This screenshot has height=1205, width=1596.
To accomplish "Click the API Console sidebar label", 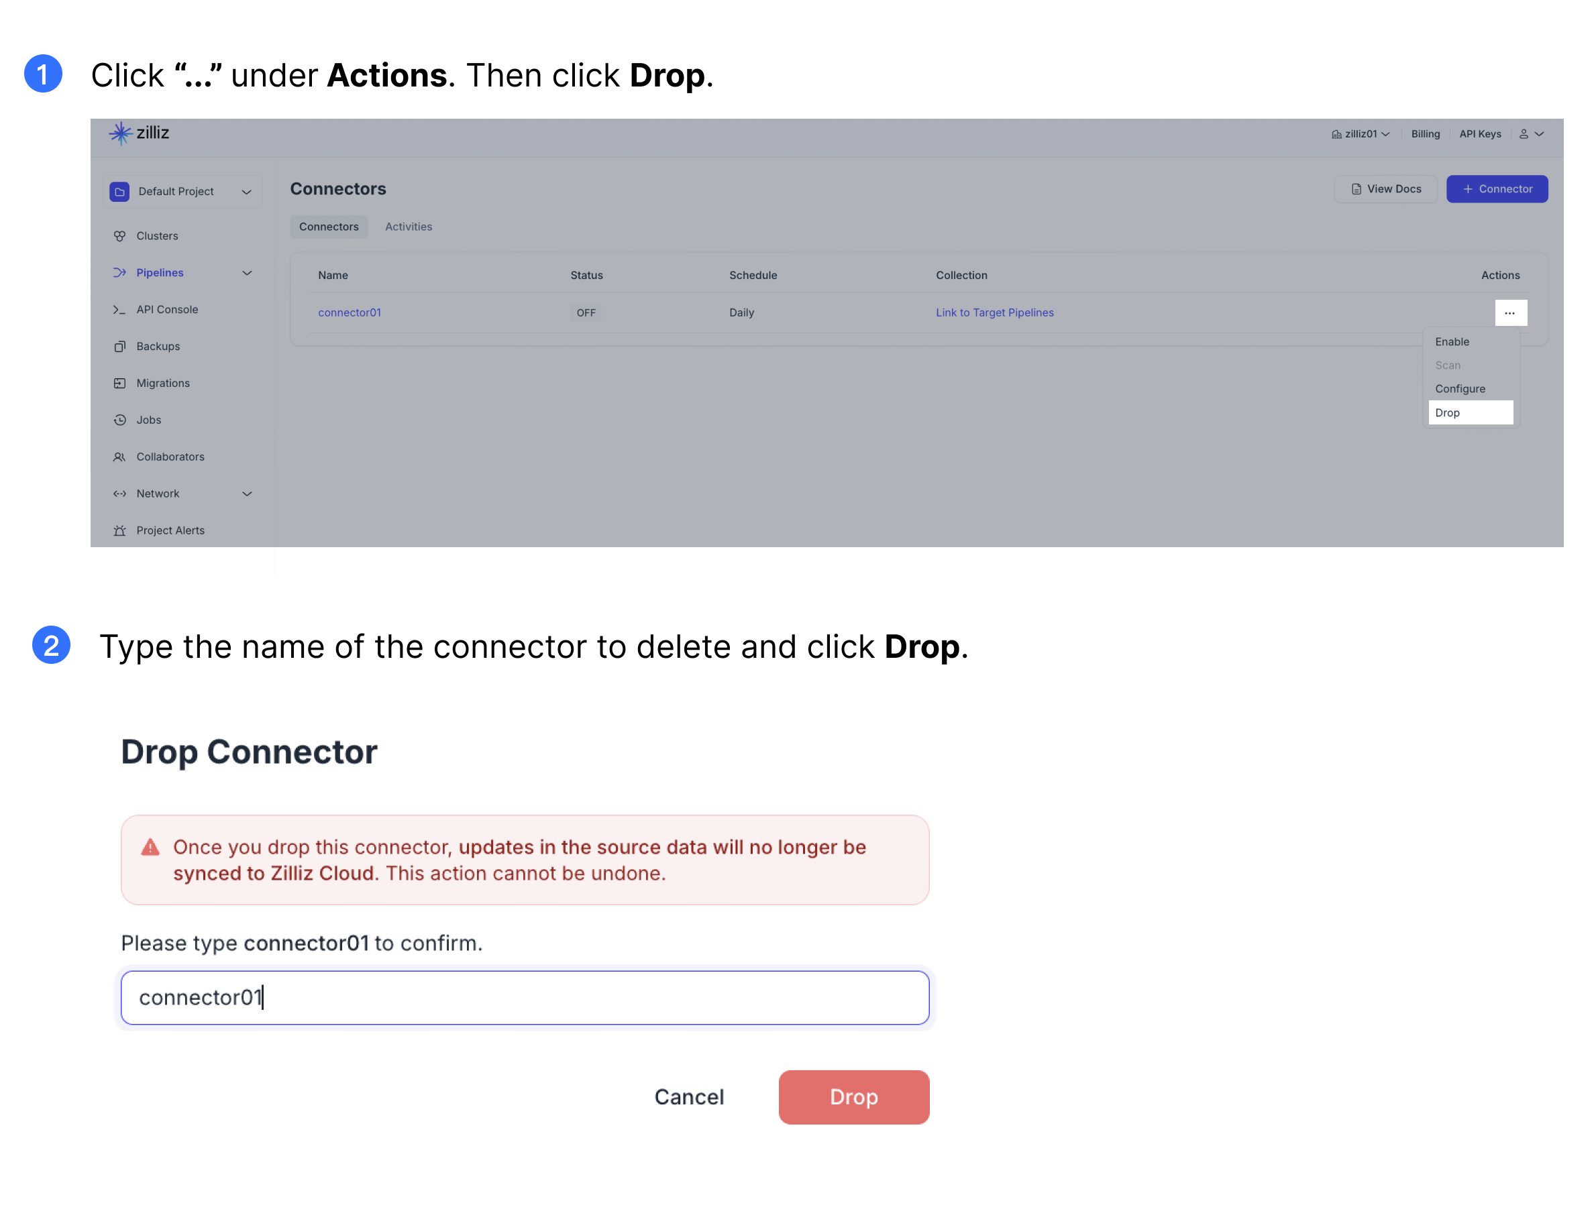I will [x=166, y=310].
